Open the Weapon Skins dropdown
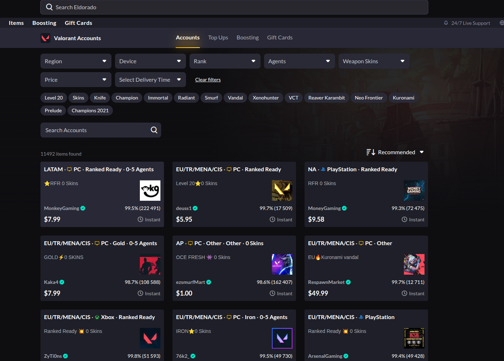Viewport: 504px width, 361px height. click(373, 61)
